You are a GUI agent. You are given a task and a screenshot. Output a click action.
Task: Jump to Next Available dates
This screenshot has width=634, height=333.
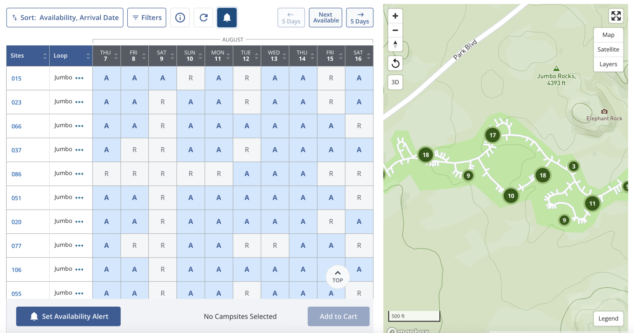(325, 18)
